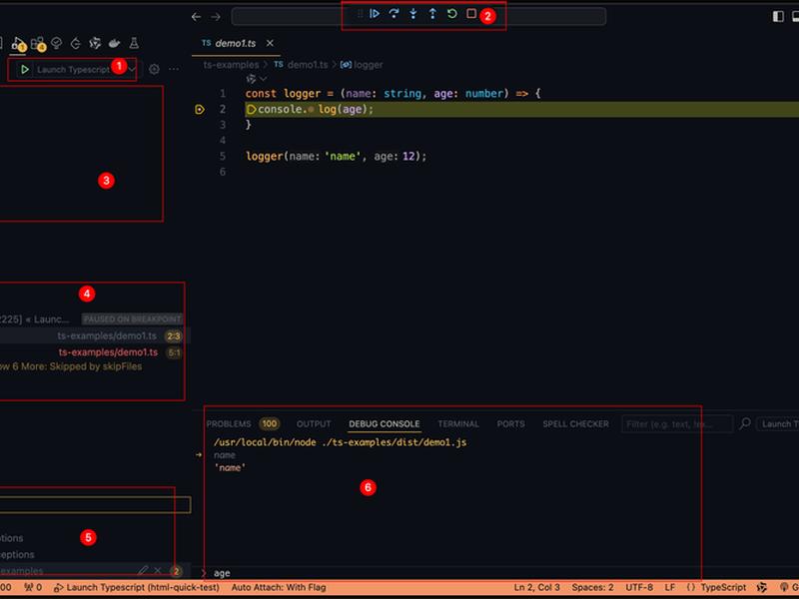This screenshot has height=599, width=799.
Task: Click ts-examples in the breadcrumb
Action: (231, 65)
